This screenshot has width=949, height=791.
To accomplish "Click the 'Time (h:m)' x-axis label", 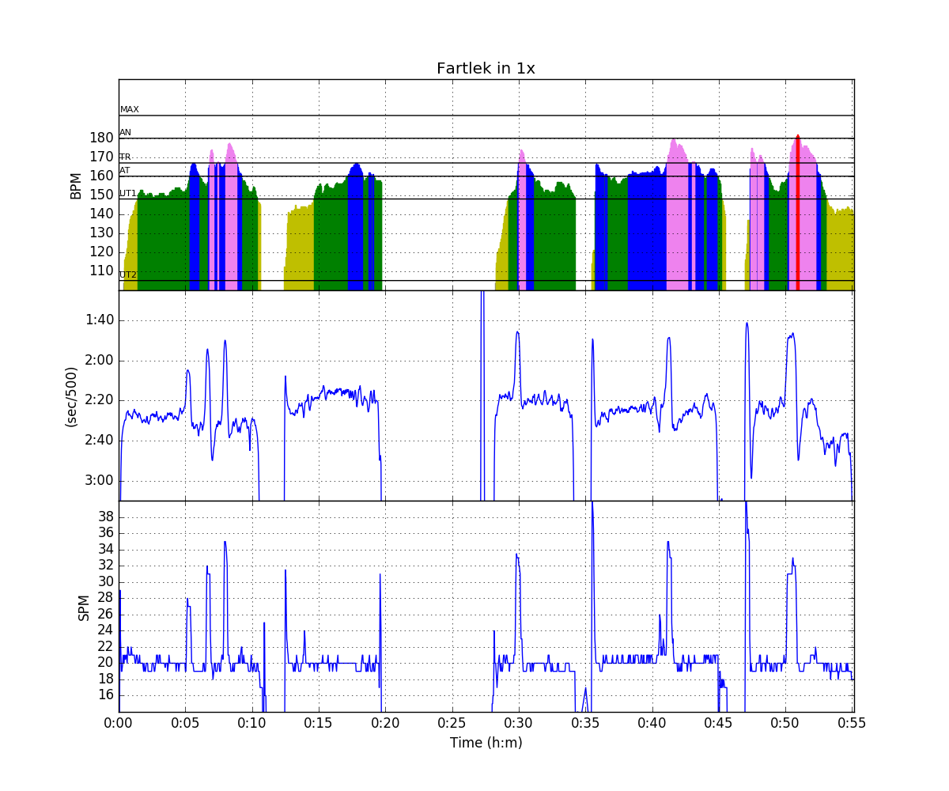I will 486,743.
